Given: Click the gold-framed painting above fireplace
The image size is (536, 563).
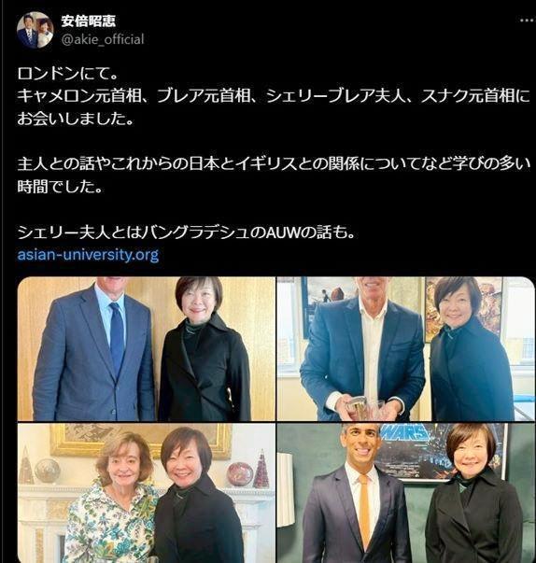Looking at the screenshot, I should 138,440.
